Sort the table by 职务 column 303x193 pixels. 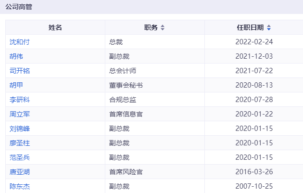coord(163,28)
